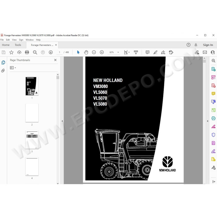Screen dimensions: 217x217
Task: Select page 2 thumbnail
Action: tap(32, 113)
